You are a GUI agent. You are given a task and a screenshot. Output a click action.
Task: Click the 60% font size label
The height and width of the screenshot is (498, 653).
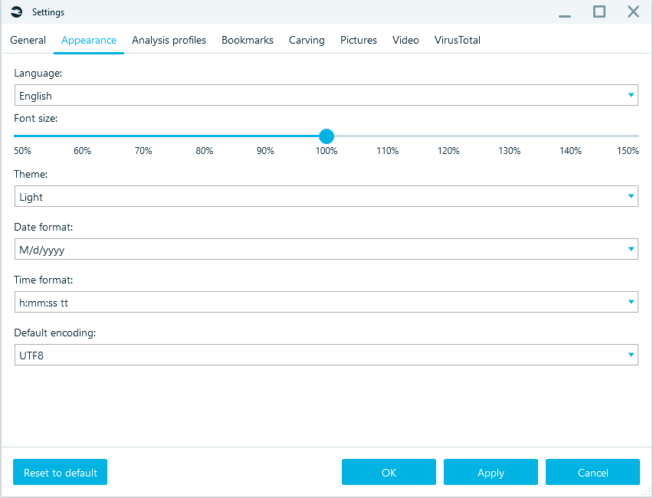click(83, 151)
